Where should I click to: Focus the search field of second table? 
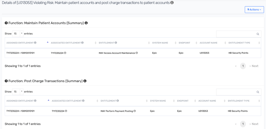coord(239,92)
